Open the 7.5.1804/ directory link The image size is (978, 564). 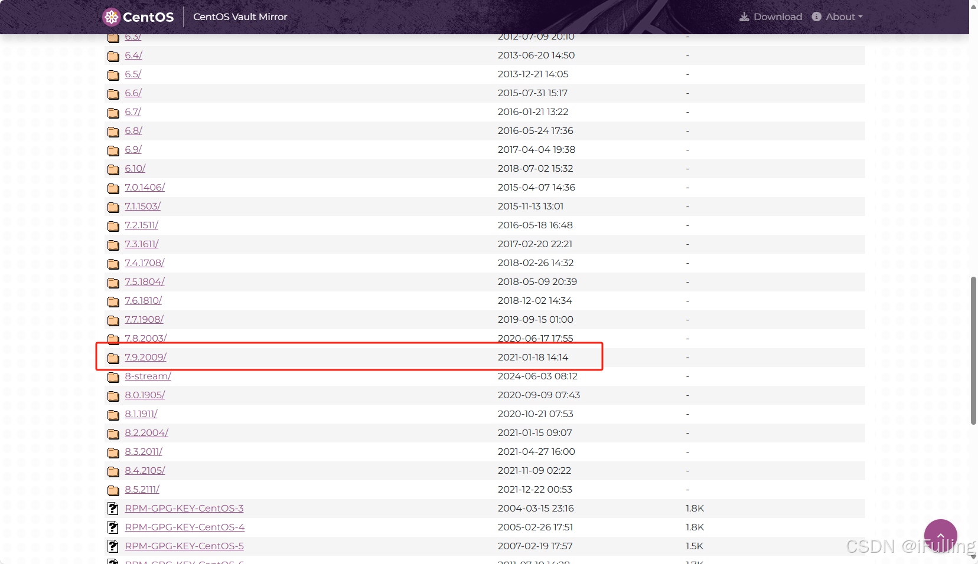[x=145, y=281]
